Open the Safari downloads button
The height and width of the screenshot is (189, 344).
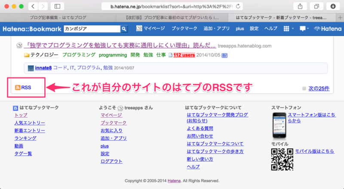tap(333, 6)
